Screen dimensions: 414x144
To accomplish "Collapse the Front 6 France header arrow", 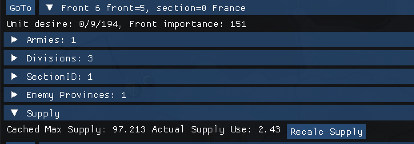I will pos(49,8).
